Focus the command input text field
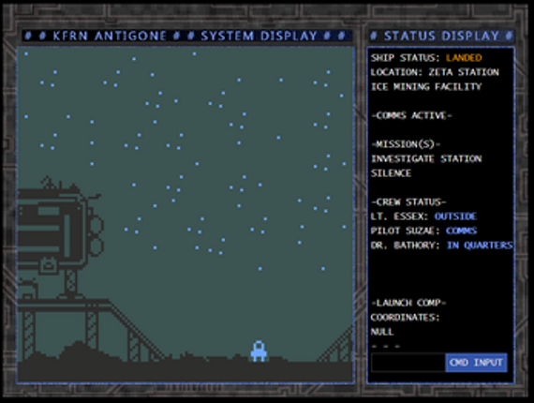Viewport: 534px width, 403px height. [x=408, y=363]
